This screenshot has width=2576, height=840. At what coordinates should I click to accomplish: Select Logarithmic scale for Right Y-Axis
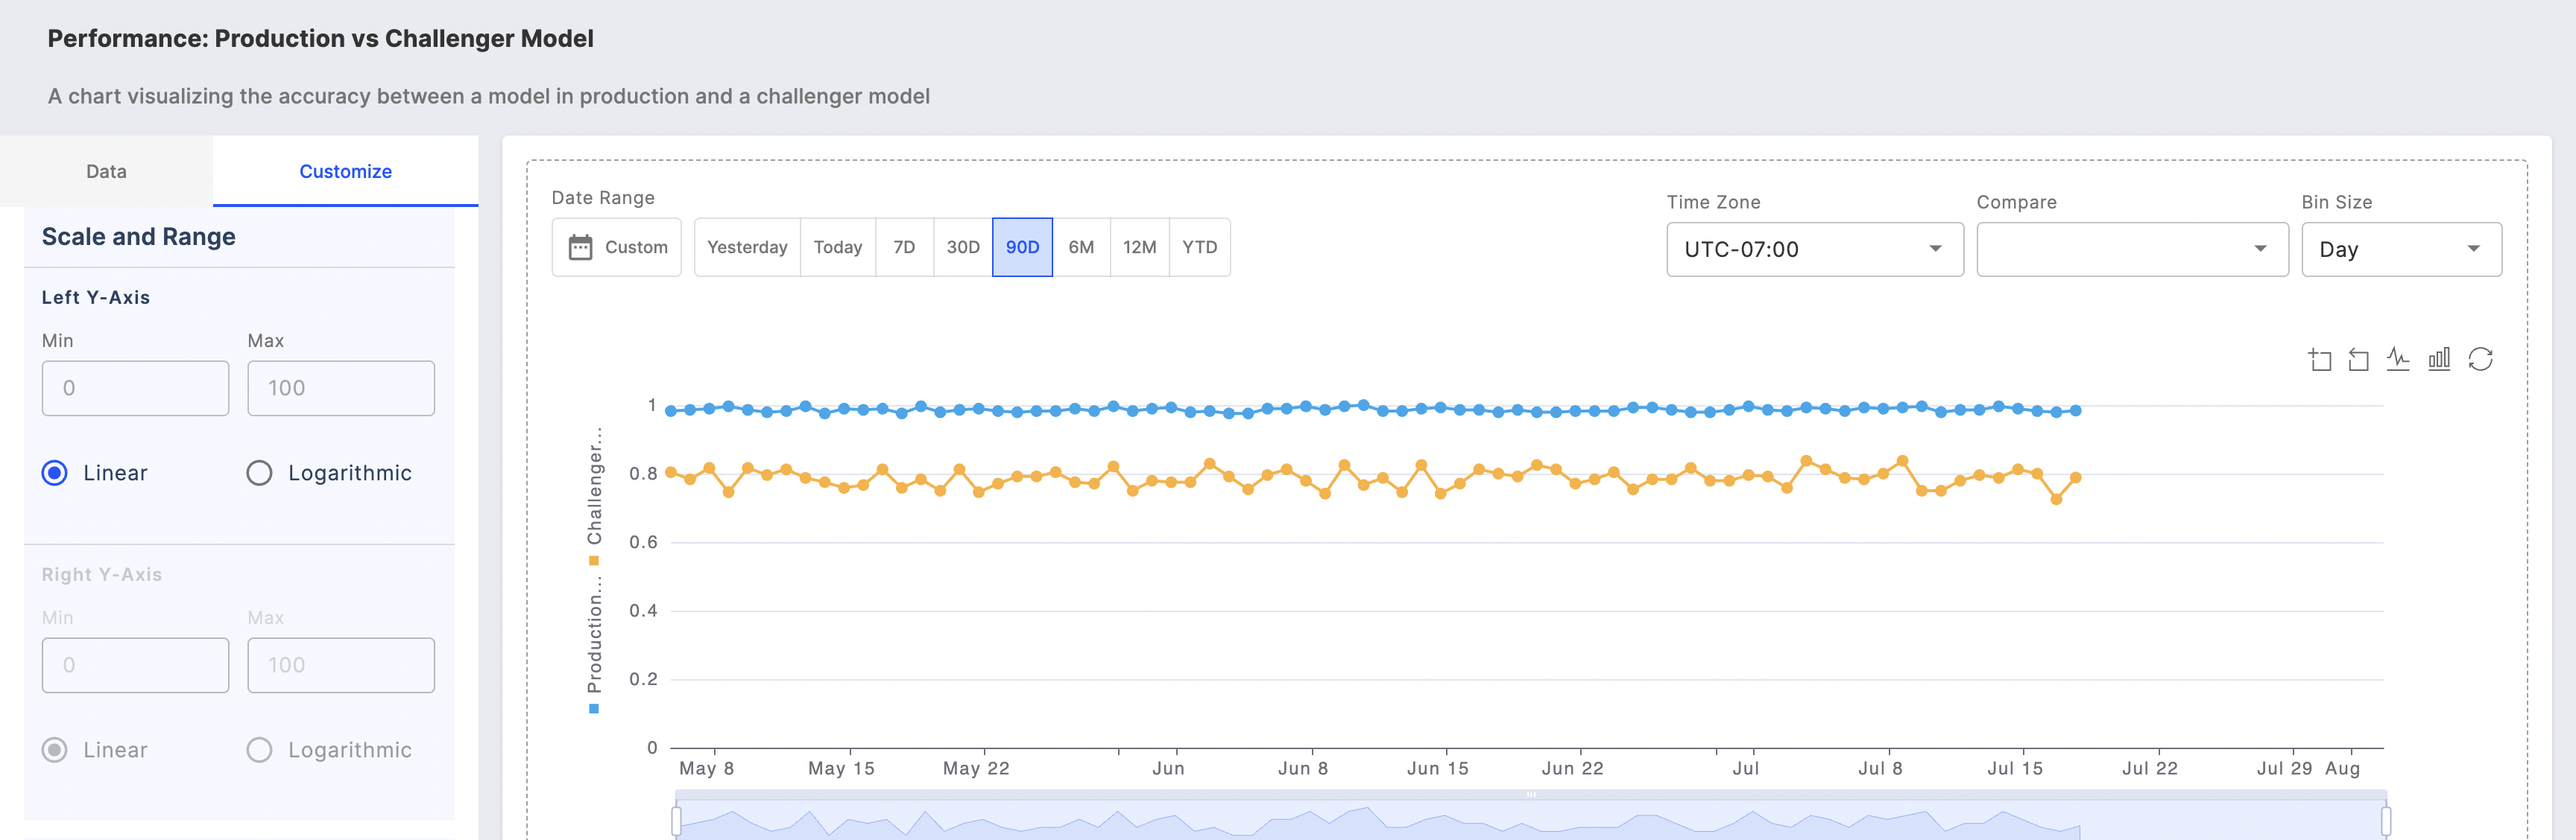(259, 750)
